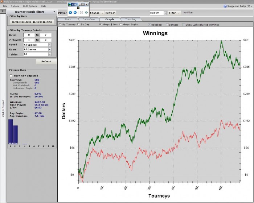Select the By Day radio button
The height and width of the screenshot is (203, 254).
78,24
